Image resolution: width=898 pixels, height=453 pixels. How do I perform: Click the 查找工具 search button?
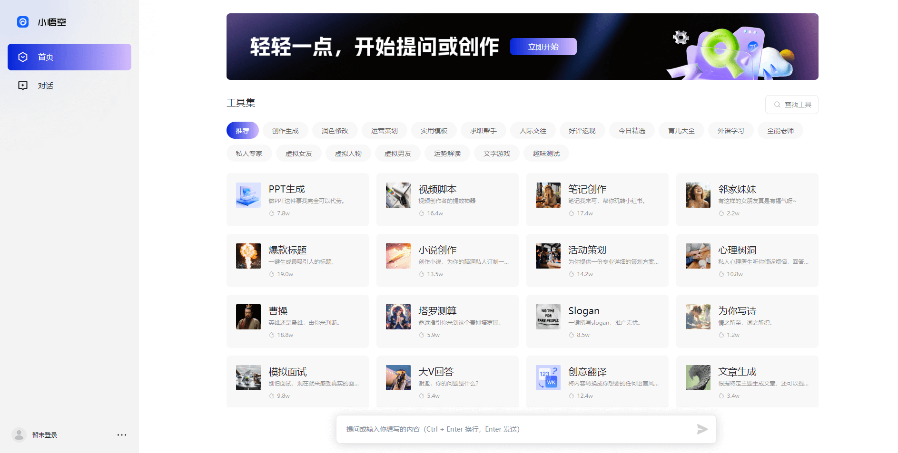tap(792, 105)
